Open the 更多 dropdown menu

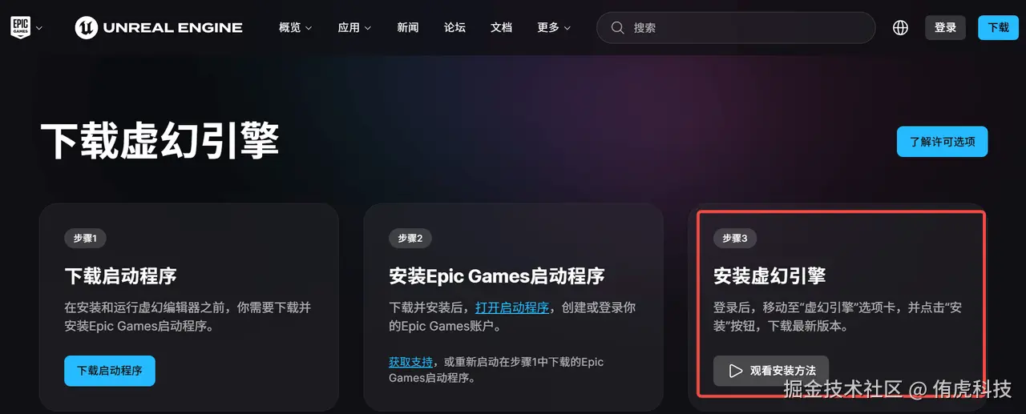tap(554, 27)
